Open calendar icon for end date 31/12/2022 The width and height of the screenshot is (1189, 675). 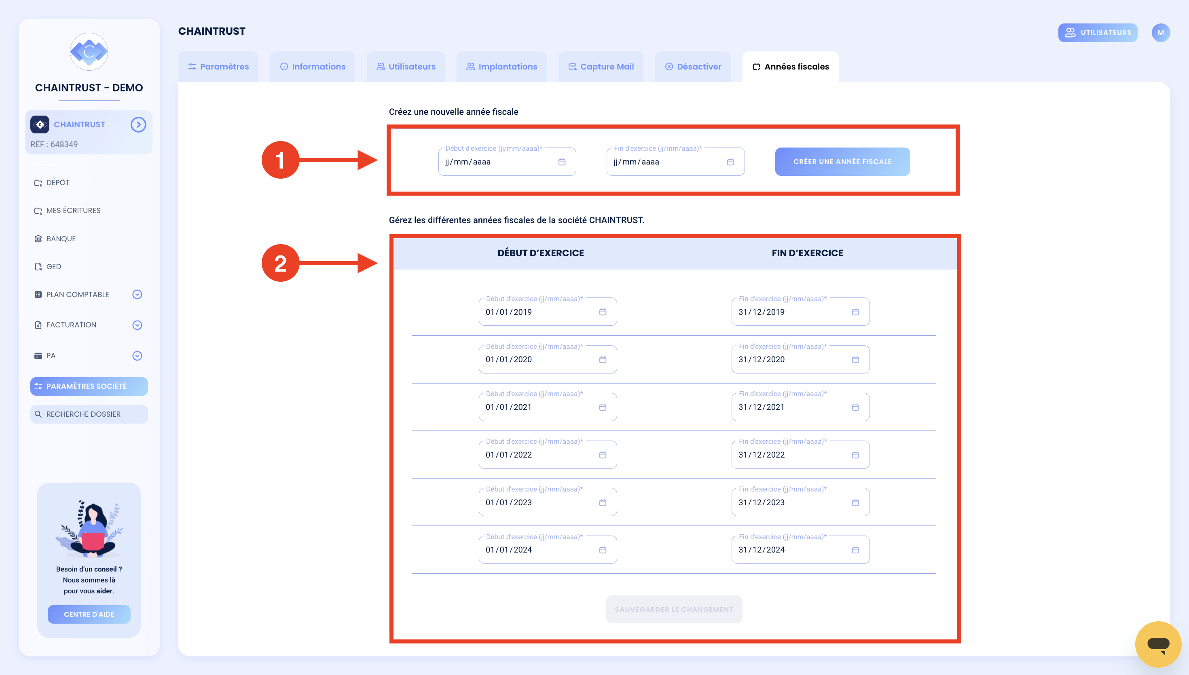pos(855,455)
